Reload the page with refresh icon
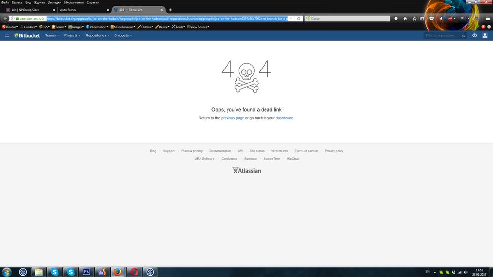The image size is (493, 277). click(x=299, y=19)
